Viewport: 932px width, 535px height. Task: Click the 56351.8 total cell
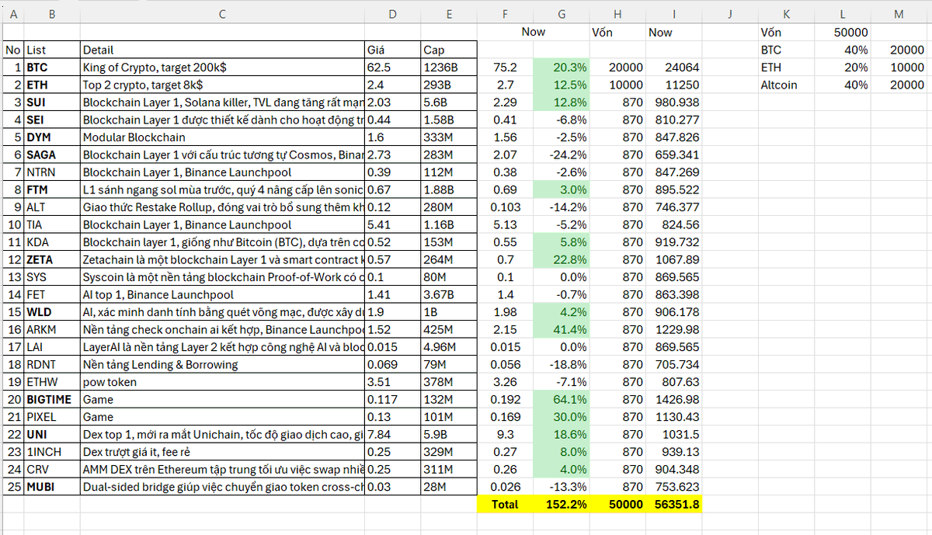tap(673, 504)
